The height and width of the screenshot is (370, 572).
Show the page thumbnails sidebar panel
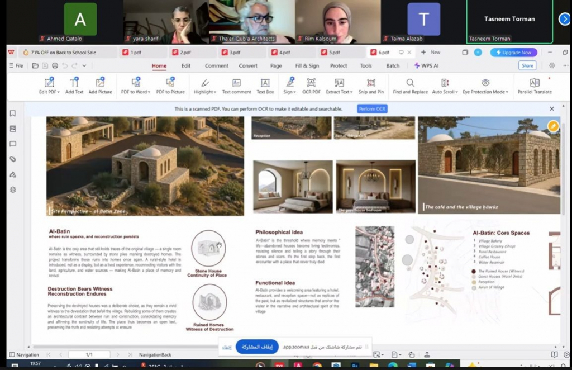point(13,129)
